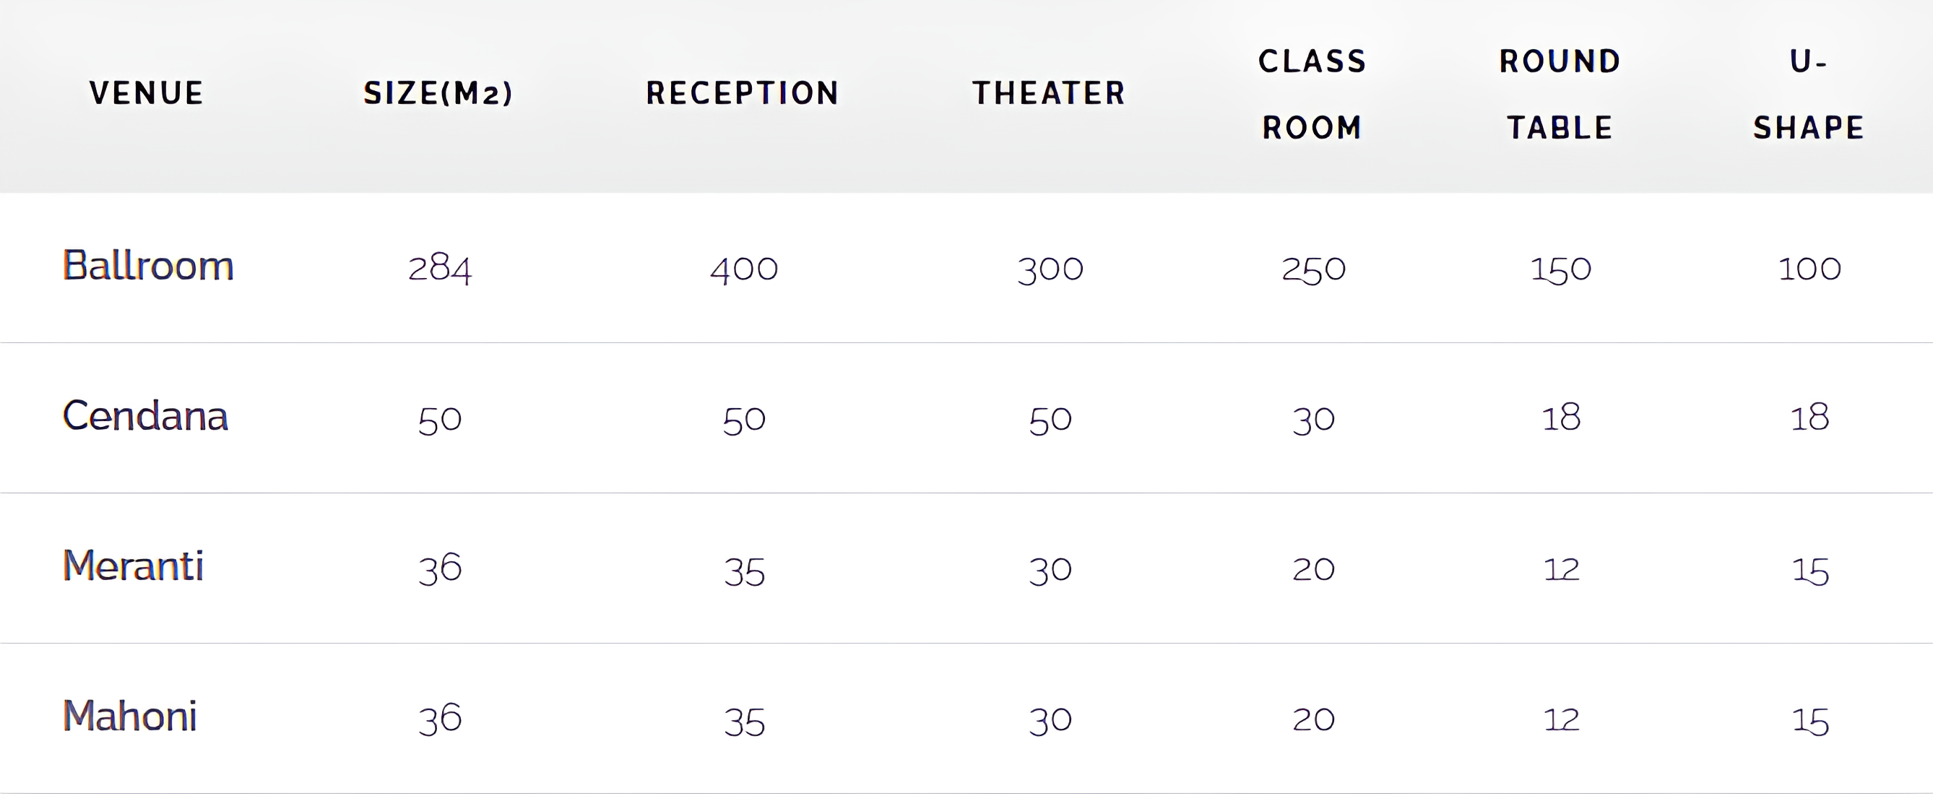Click Ballroom class room capacity 250
The height and width of the screenshot is (809, 1933).
(x=1313, y=269)
